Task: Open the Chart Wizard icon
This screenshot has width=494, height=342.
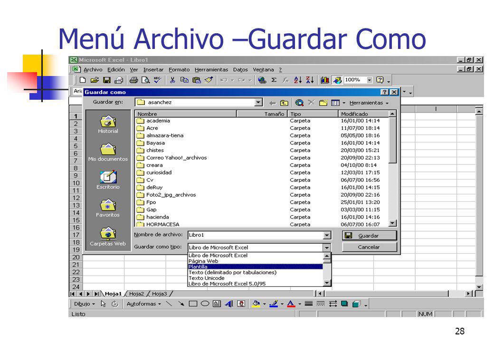Action: tap(325, 80)
